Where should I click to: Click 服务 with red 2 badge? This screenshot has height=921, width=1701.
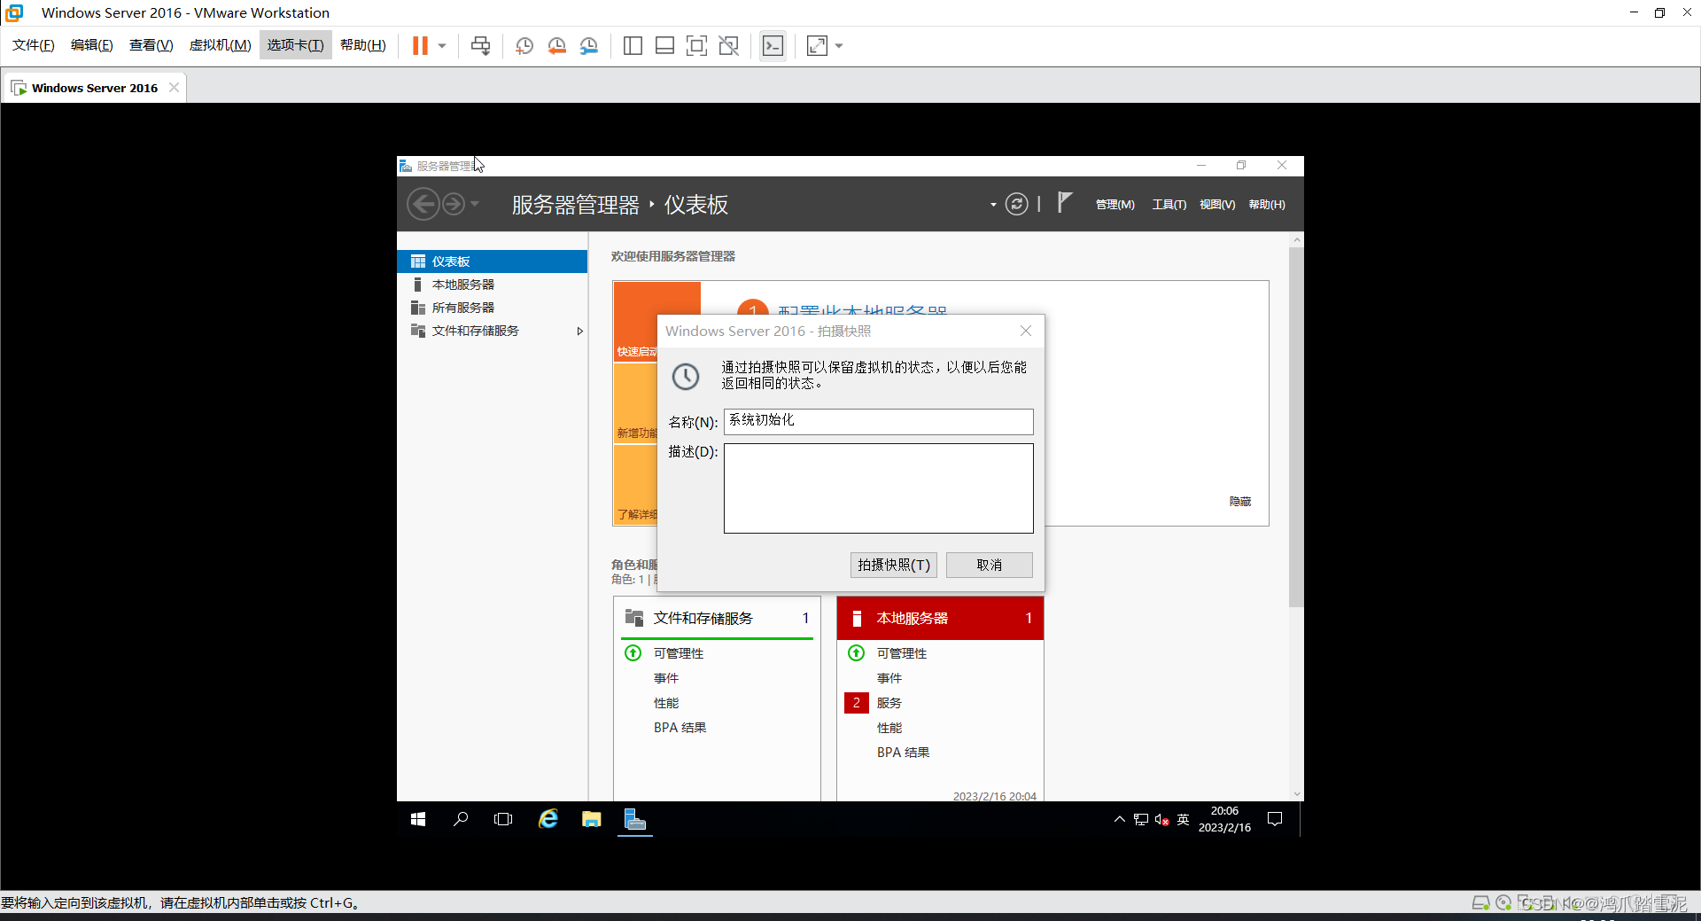tap(889, 703)
